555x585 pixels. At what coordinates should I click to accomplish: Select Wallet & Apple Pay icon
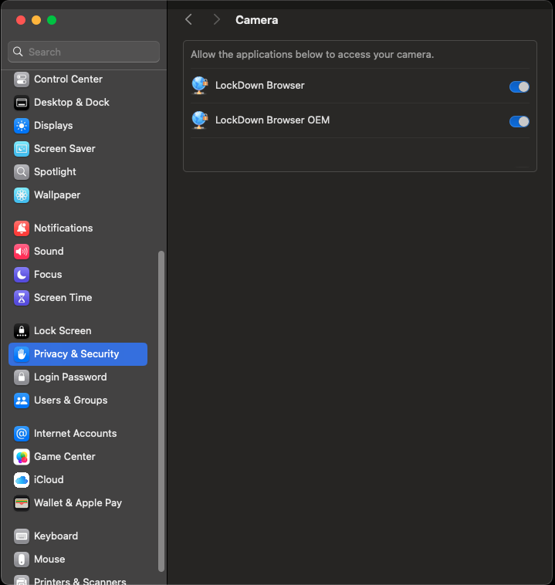coord(22,502)
